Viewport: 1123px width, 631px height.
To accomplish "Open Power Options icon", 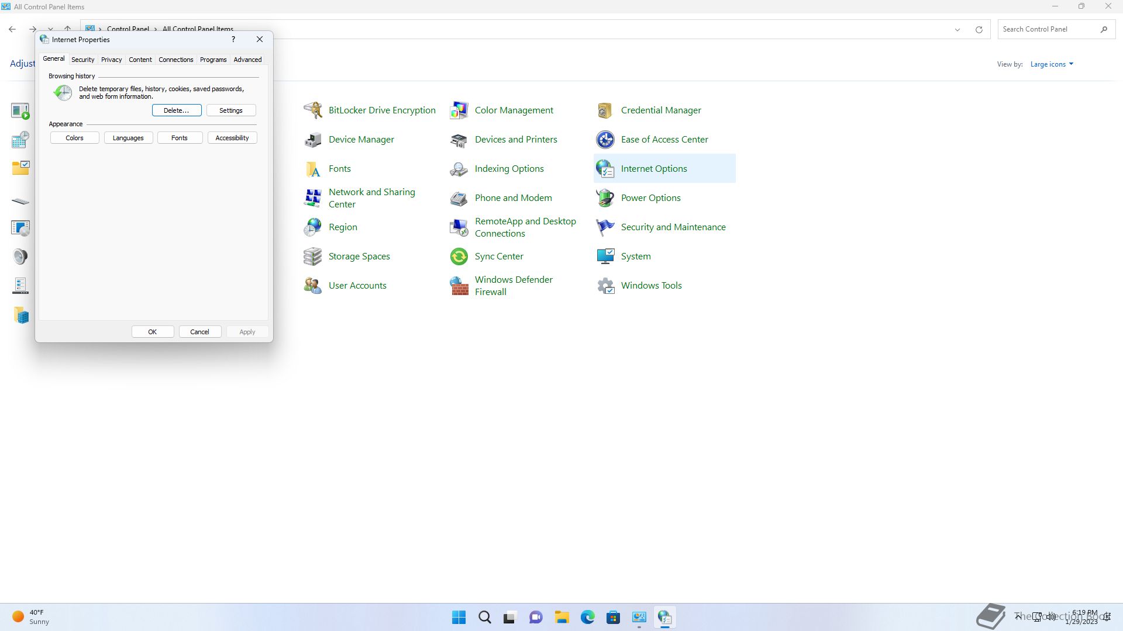I will point(605,197).
